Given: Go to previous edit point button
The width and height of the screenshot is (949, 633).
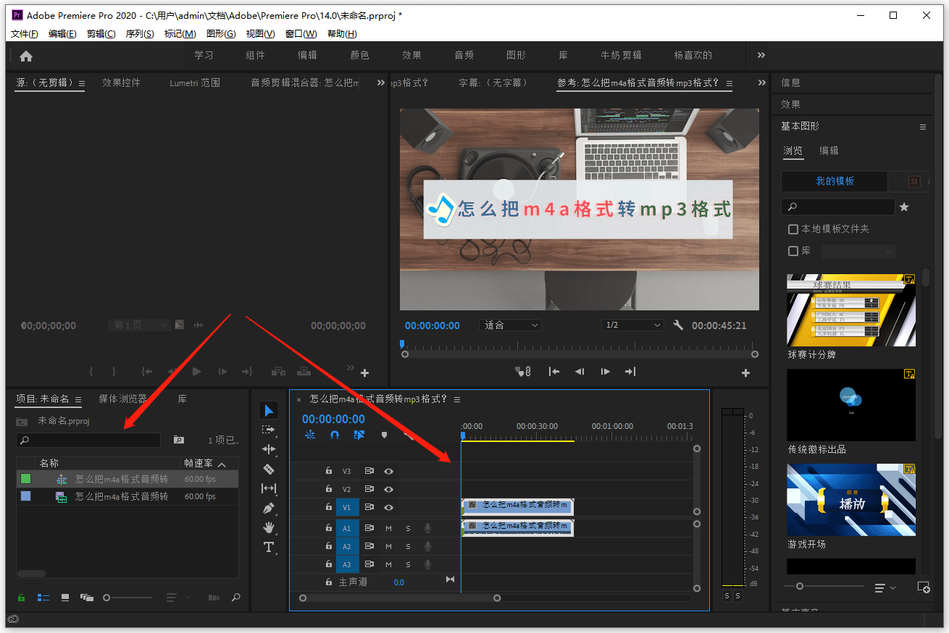Looking at the screenshot, I should (x=554, y=372).
